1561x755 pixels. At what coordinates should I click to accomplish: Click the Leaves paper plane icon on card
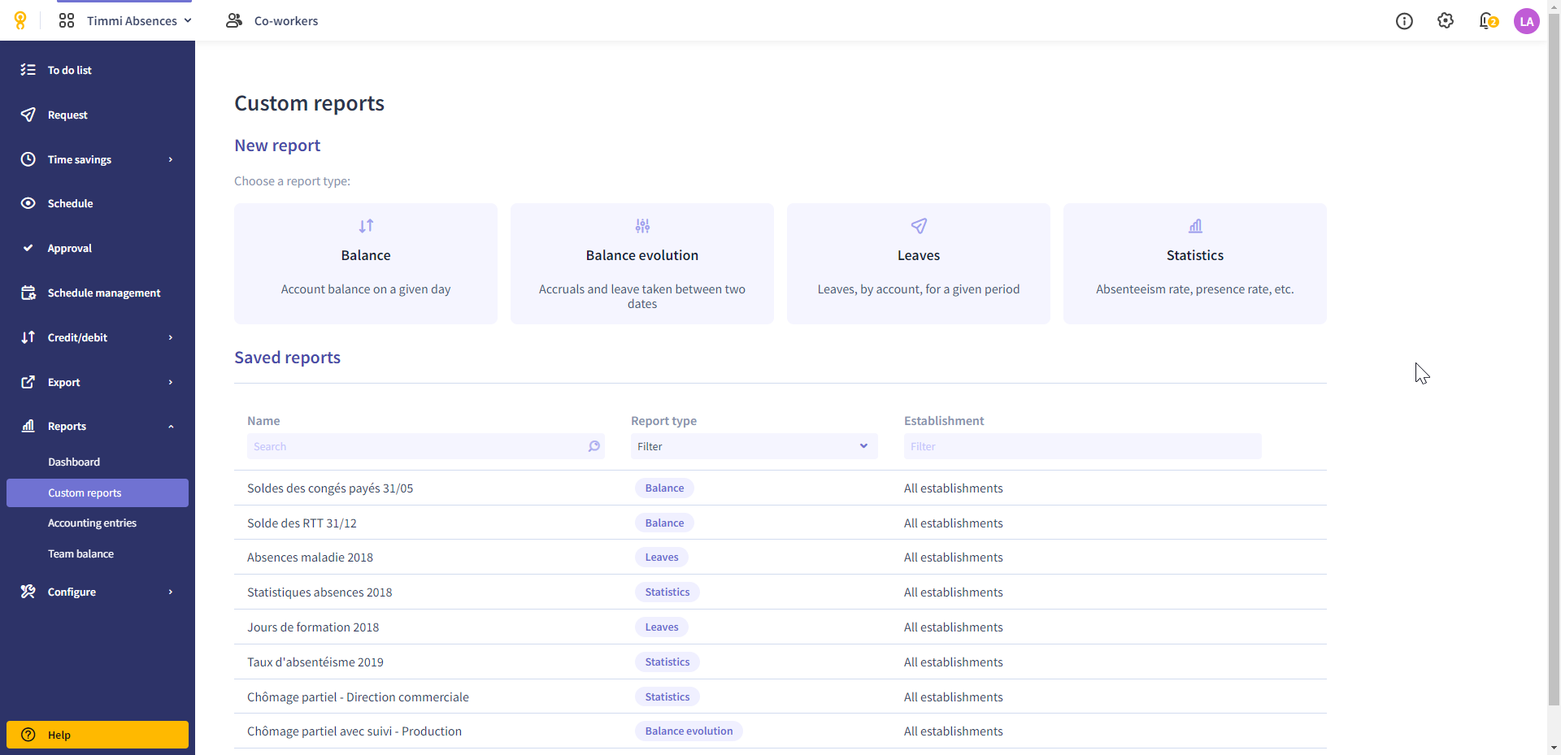coord(919,226)
